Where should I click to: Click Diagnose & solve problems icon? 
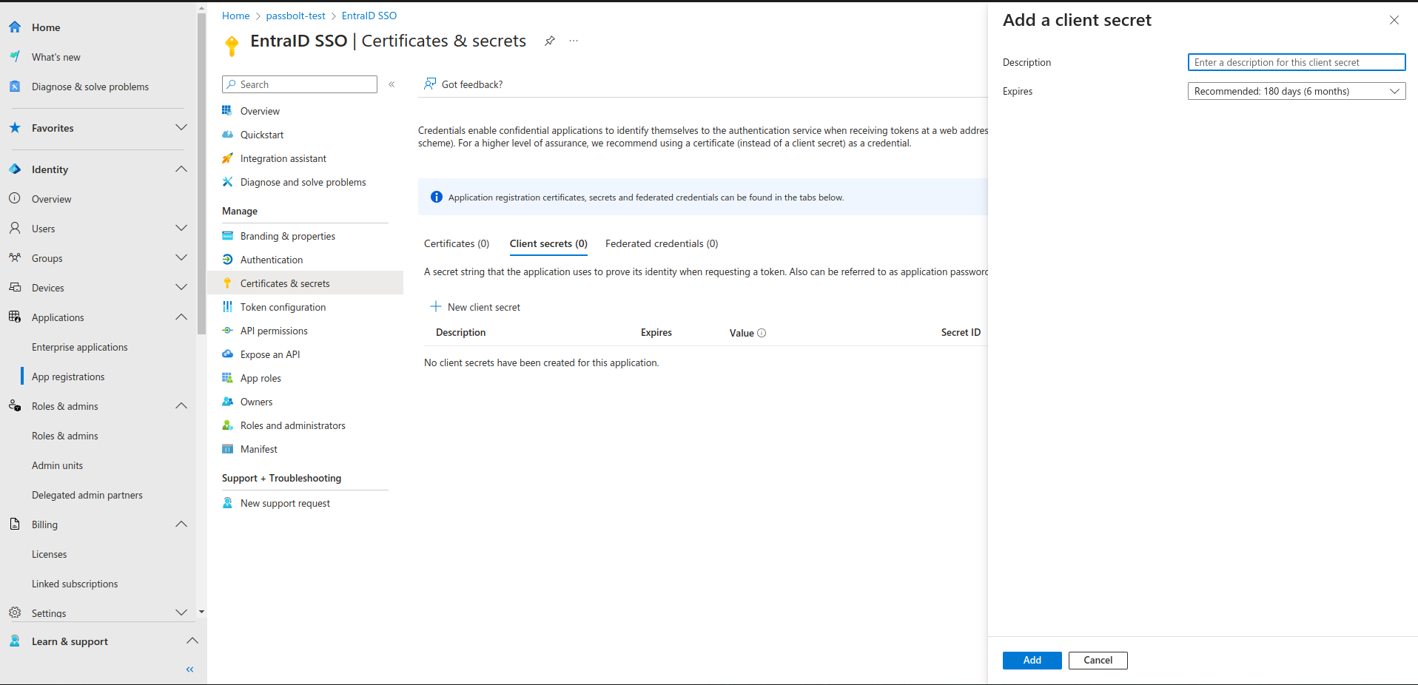tap(15, 87)
